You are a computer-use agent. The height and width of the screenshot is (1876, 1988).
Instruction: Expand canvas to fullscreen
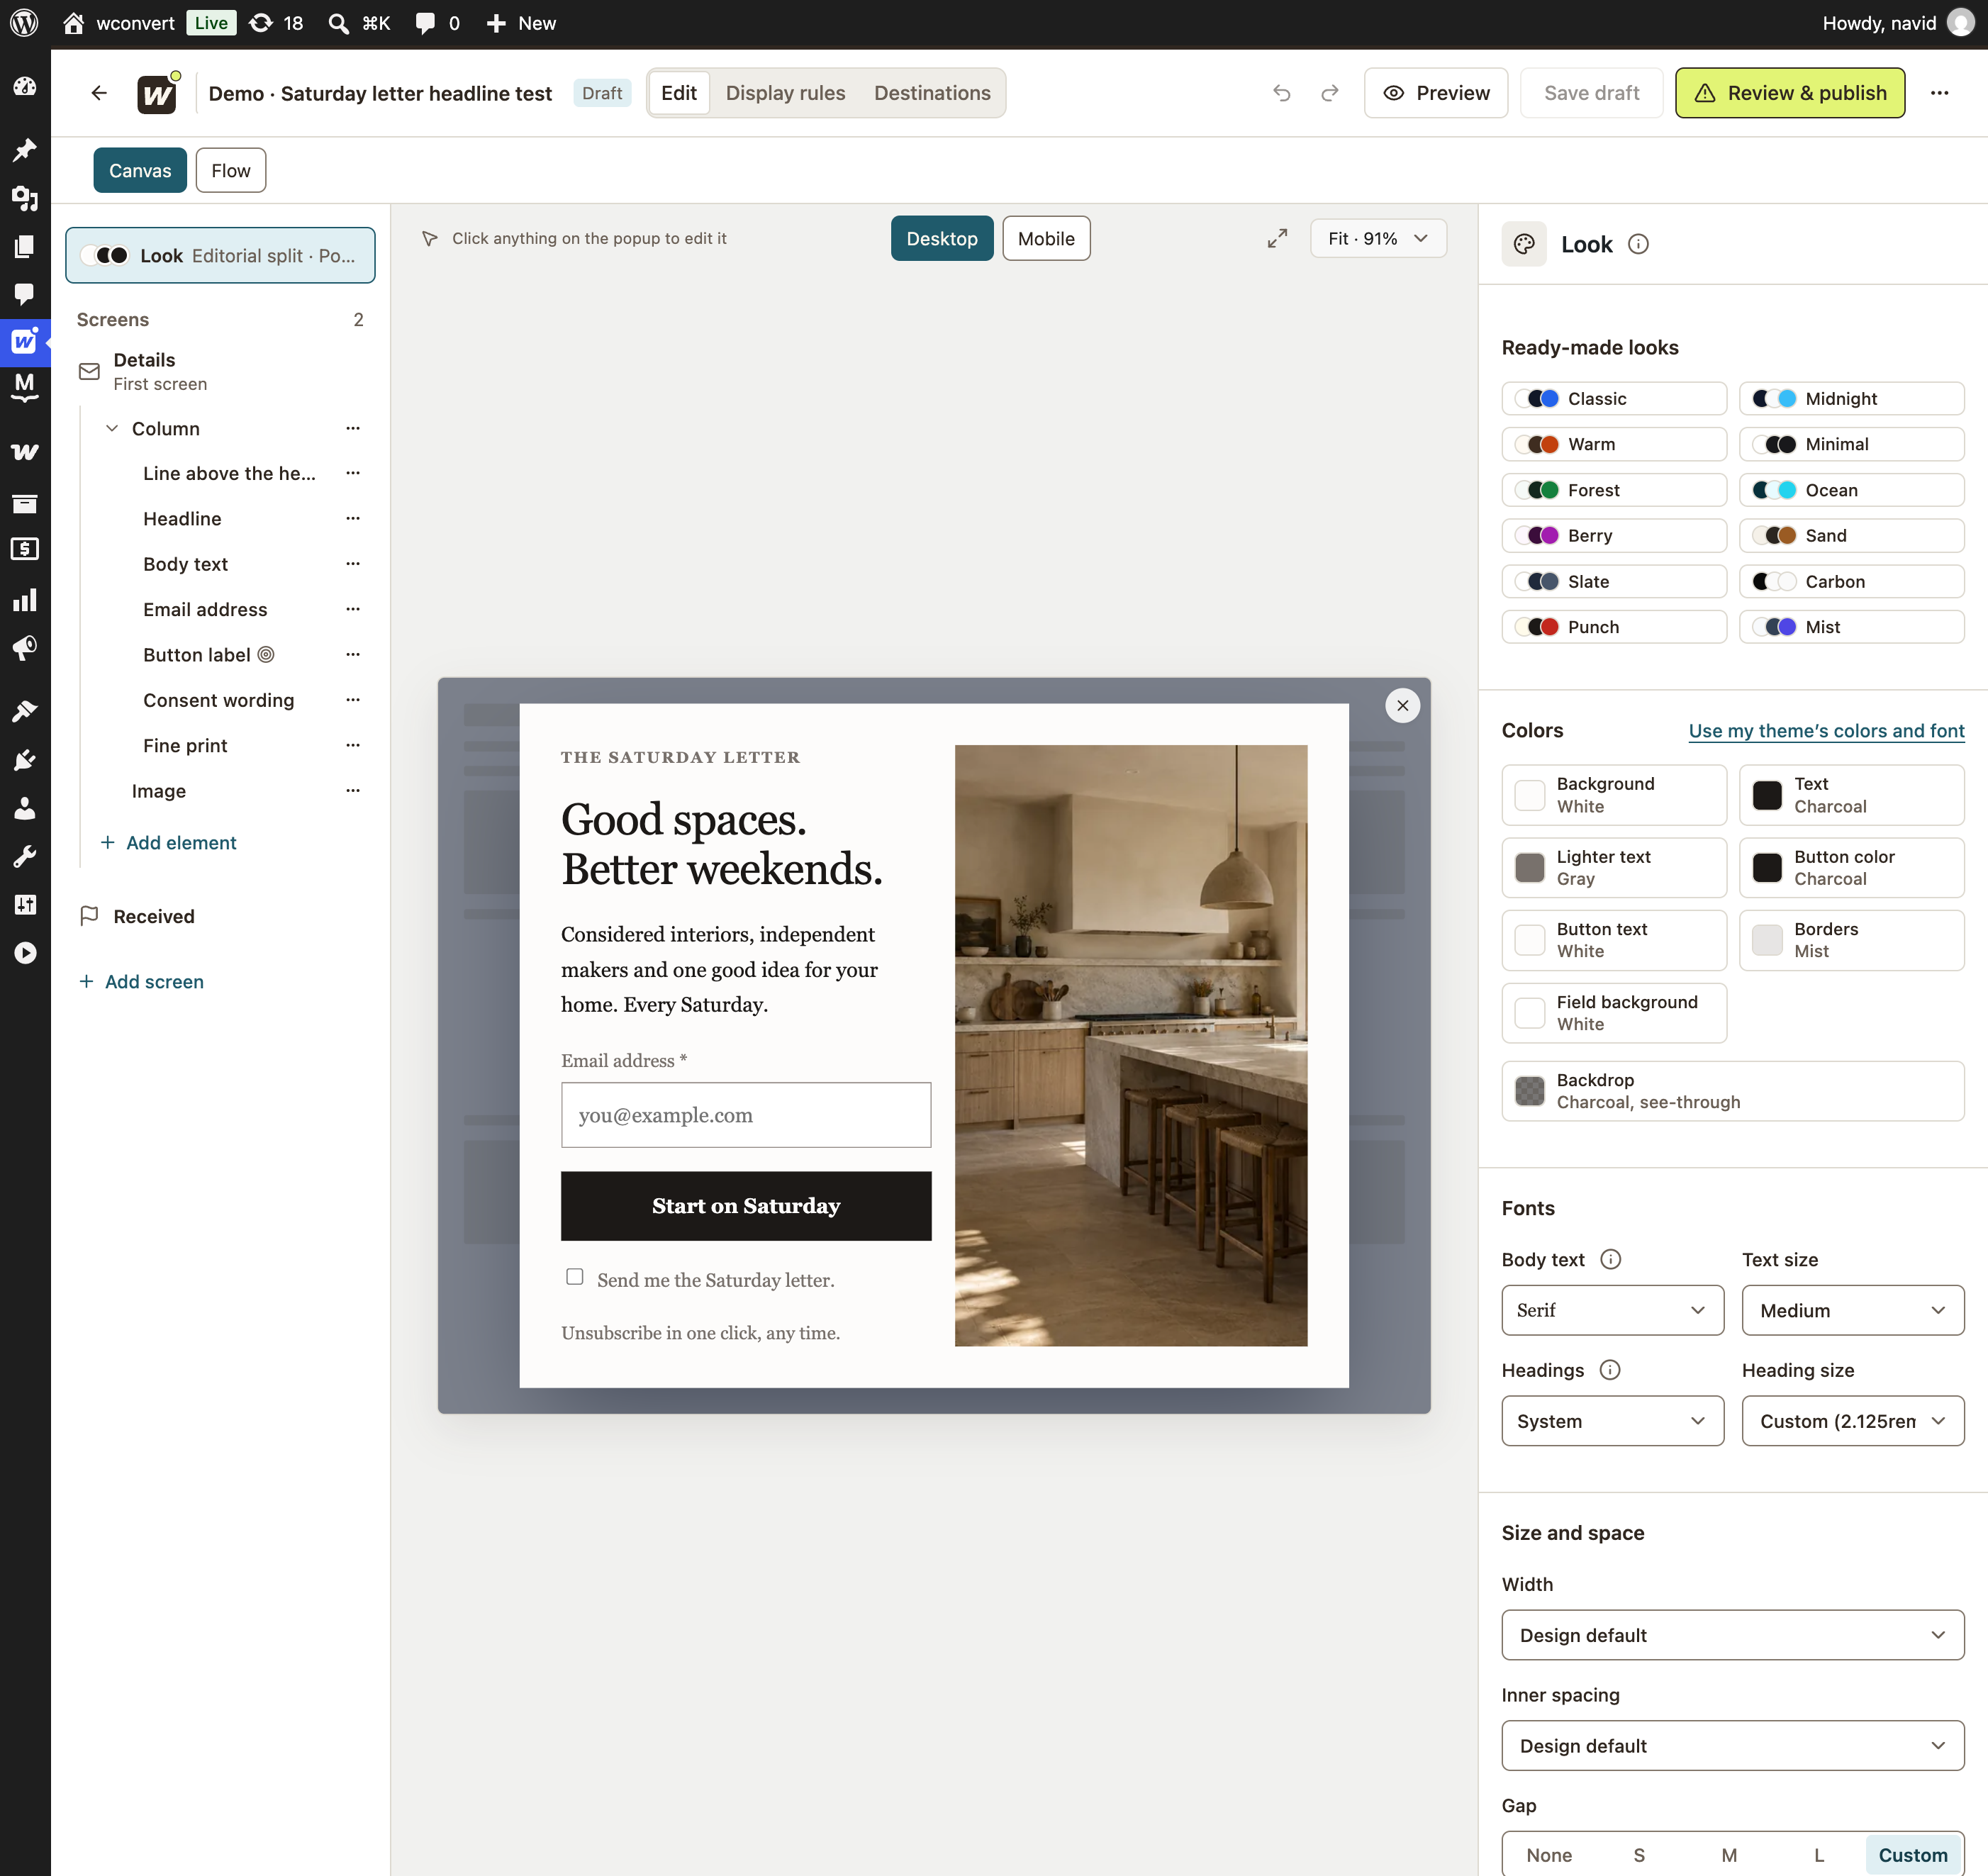point(1277,238)
